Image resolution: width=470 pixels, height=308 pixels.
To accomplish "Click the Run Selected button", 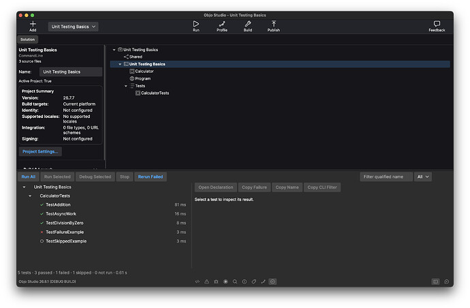I will coord(57,177).
